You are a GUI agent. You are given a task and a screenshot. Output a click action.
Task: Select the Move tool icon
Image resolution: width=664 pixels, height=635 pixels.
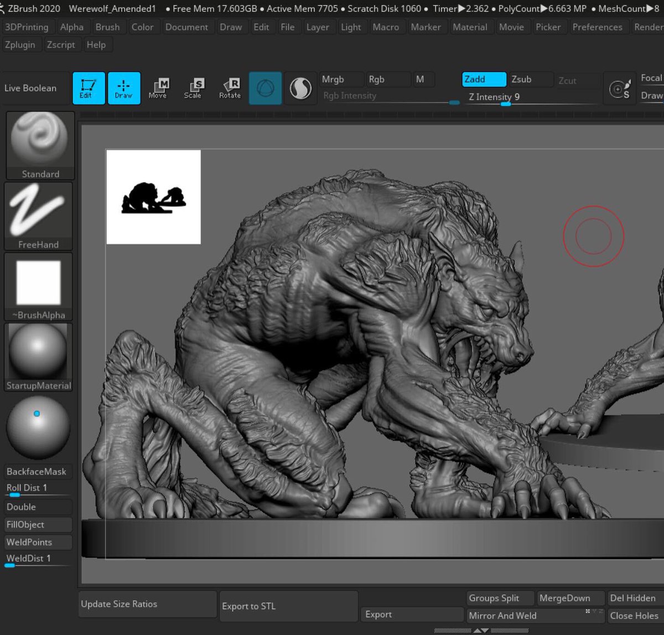click(x=158, y=88)
